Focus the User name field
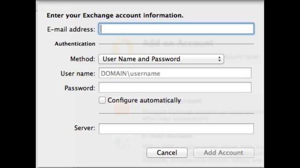Image resolution: width=300 pixels, height=168 pixels. (x=175, y=73)
